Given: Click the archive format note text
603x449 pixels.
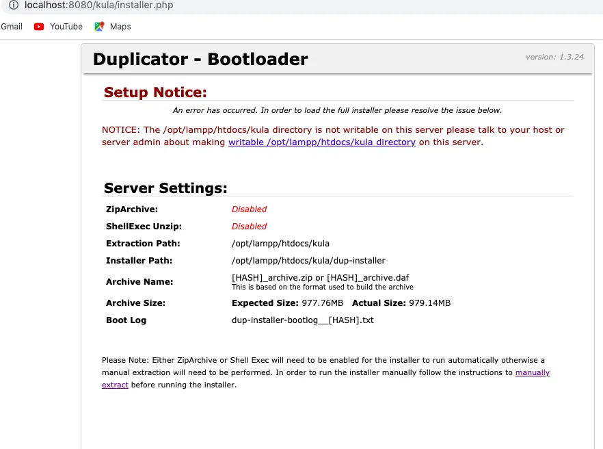Looking at the screenshot, I should 322,287.
